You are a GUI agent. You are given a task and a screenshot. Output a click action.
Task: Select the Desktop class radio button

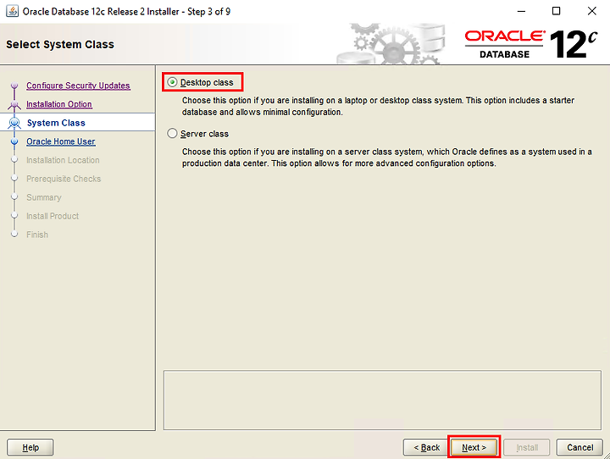point(172,82)
